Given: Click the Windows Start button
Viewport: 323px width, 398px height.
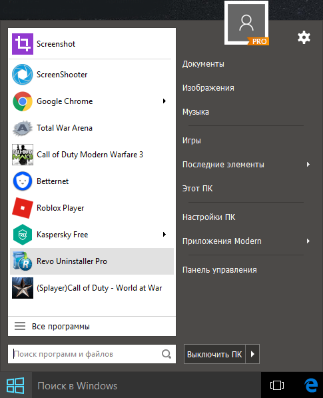Looking at the screenshot, I should point(16,385).
